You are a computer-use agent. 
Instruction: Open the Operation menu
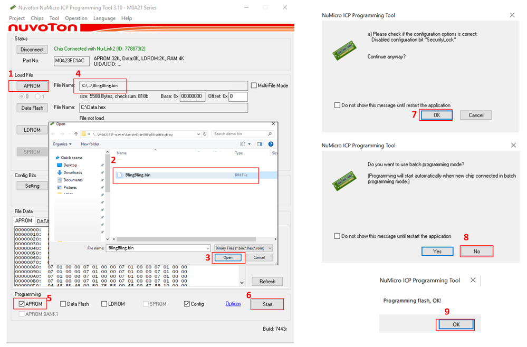[76, 18]
